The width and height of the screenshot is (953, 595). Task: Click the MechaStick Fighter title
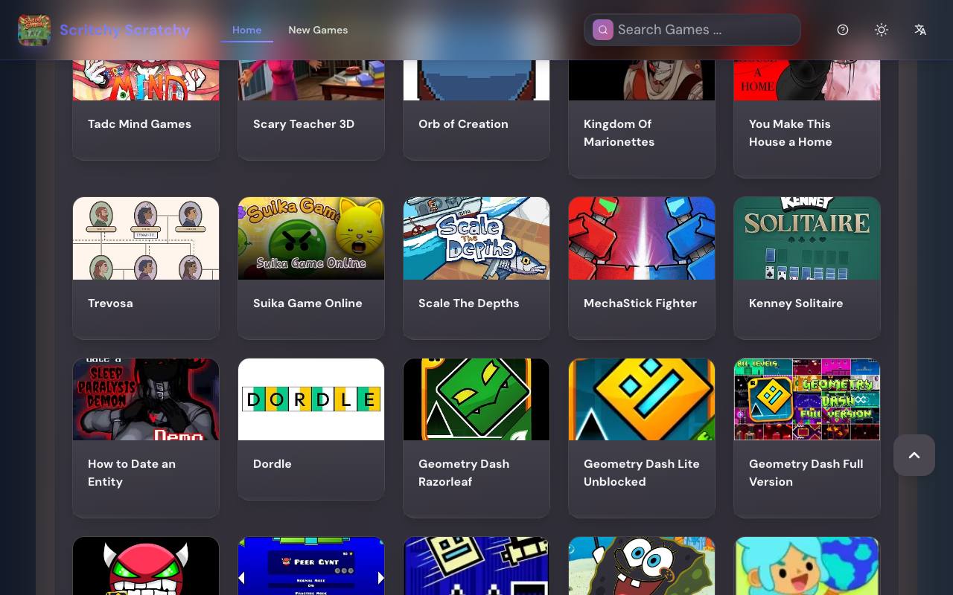640,303
